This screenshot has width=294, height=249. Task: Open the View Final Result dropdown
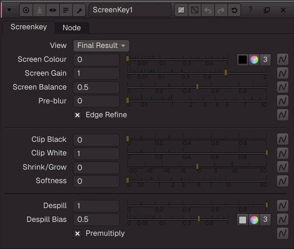[101, 46]
